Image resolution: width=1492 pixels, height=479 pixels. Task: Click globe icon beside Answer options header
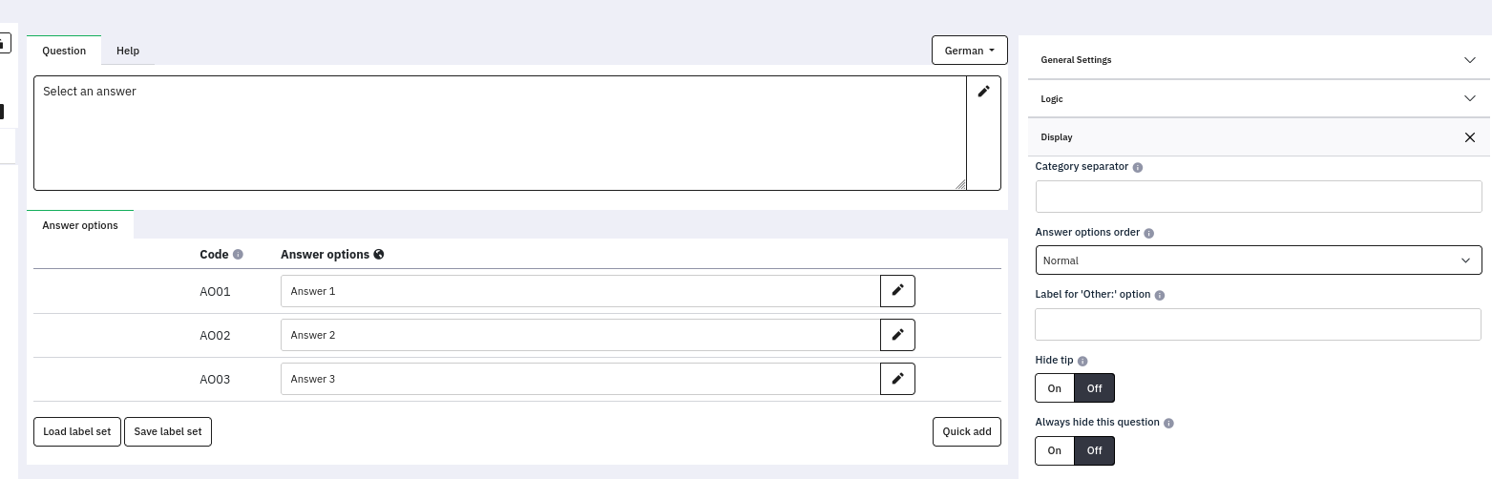(x=379, y=255)
